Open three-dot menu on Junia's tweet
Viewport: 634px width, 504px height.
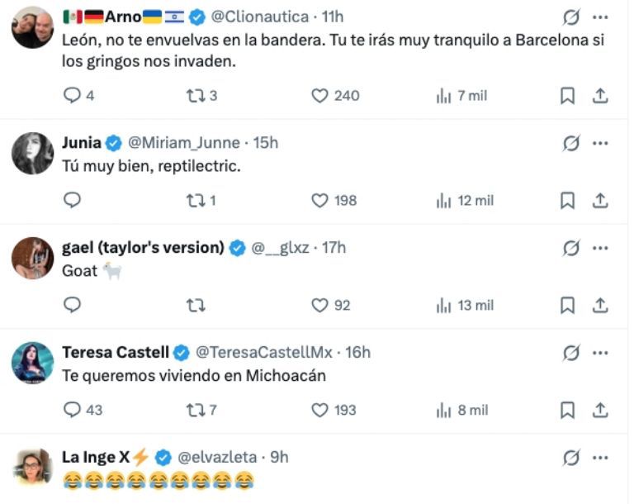tap(600, 143)
